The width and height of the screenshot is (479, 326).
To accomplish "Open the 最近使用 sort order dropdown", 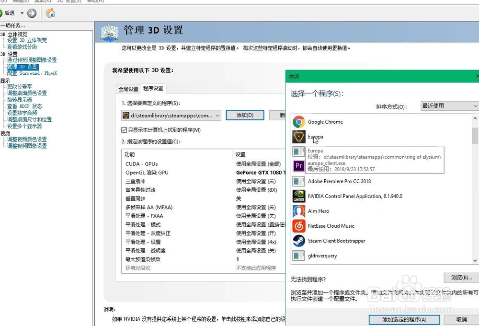I will tap(449, 105).
